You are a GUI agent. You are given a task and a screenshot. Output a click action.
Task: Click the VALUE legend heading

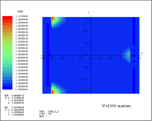tap(20, 11)
